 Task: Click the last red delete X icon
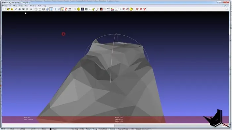coord(145,9)
